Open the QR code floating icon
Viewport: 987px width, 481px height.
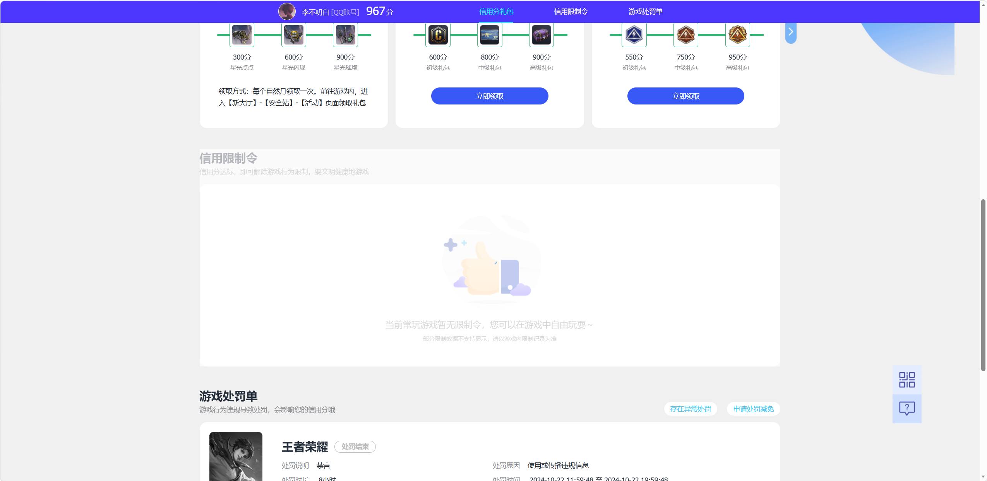[907, 380]
